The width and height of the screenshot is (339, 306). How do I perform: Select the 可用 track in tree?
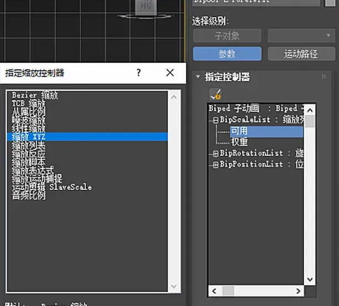coord(239,131)
